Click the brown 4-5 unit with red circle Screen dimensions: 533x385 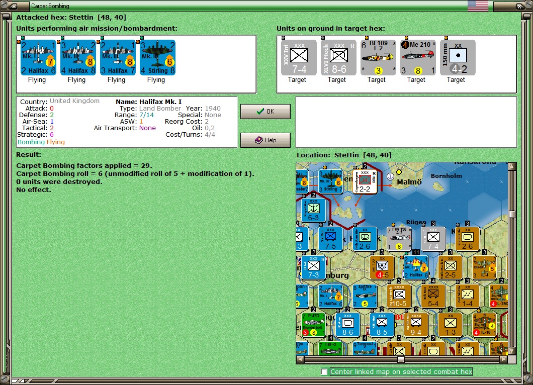pyautogui.click(x=382, y=267)
